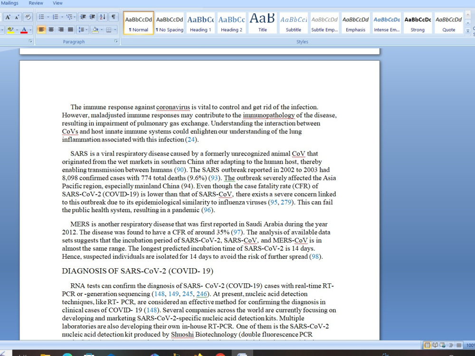Open the Font Color dropdown arrow
475x356 pixels.
click(x=30, y=29)
